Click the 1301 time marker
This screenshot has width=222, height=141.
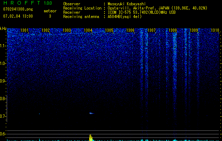24,30
